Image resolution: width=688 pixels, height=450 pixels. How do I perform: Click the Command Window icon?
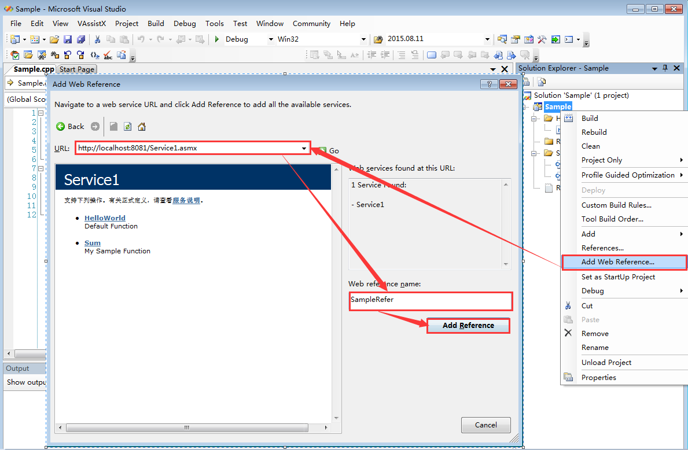click(x=569, y=39)
